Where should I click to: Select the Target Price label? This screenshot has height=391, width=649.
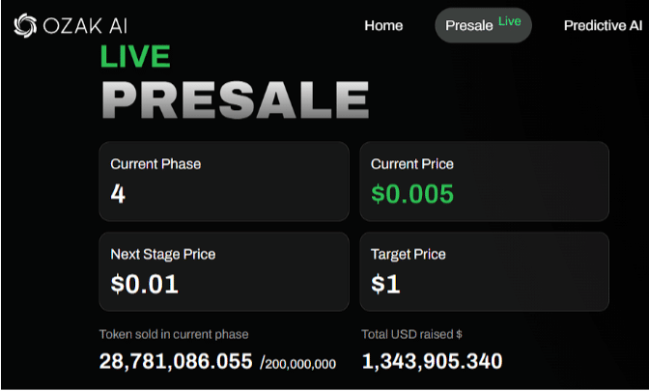tap(408, 255)
